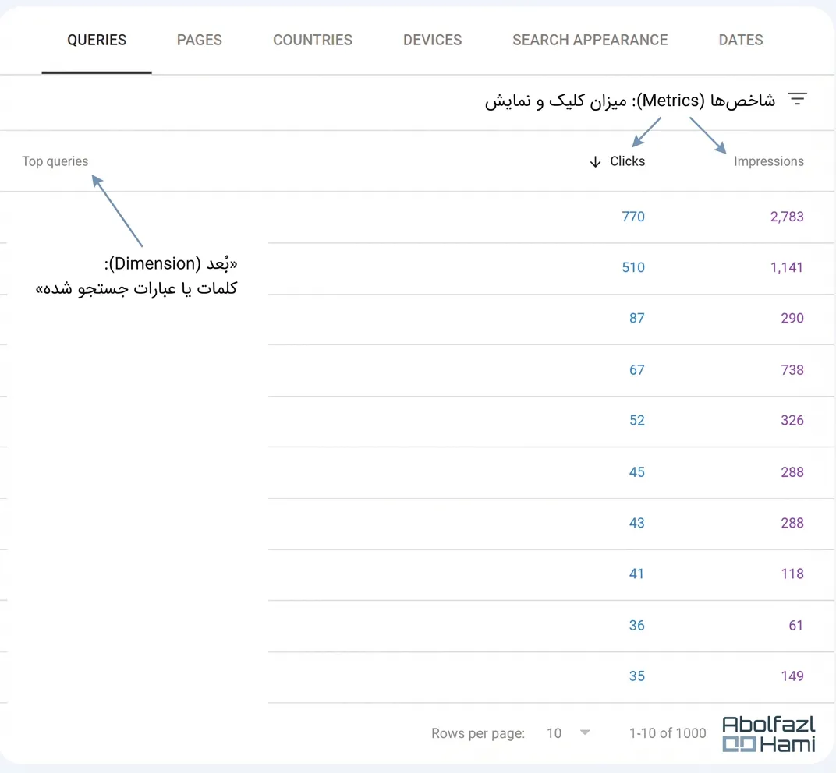Open the Pages tab

click(x=199, y=41)
